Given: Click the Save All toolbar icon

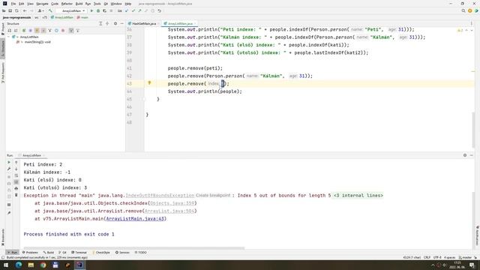Looking at the screenshot, I should 10,10.
